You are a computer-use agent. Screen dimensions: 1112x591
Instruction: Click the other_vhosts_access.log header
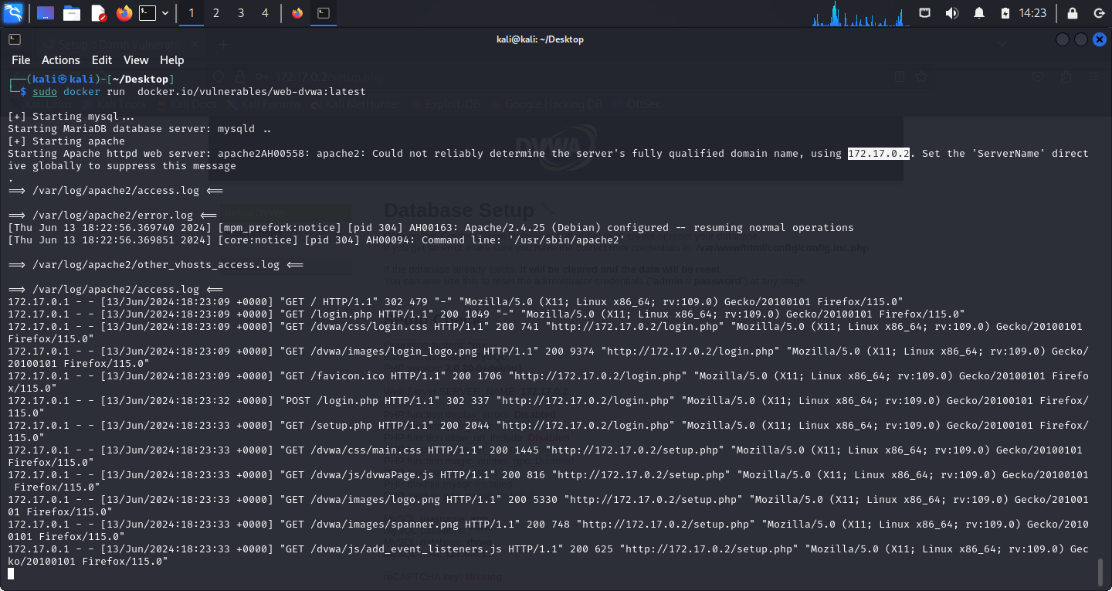click(155, 264)
